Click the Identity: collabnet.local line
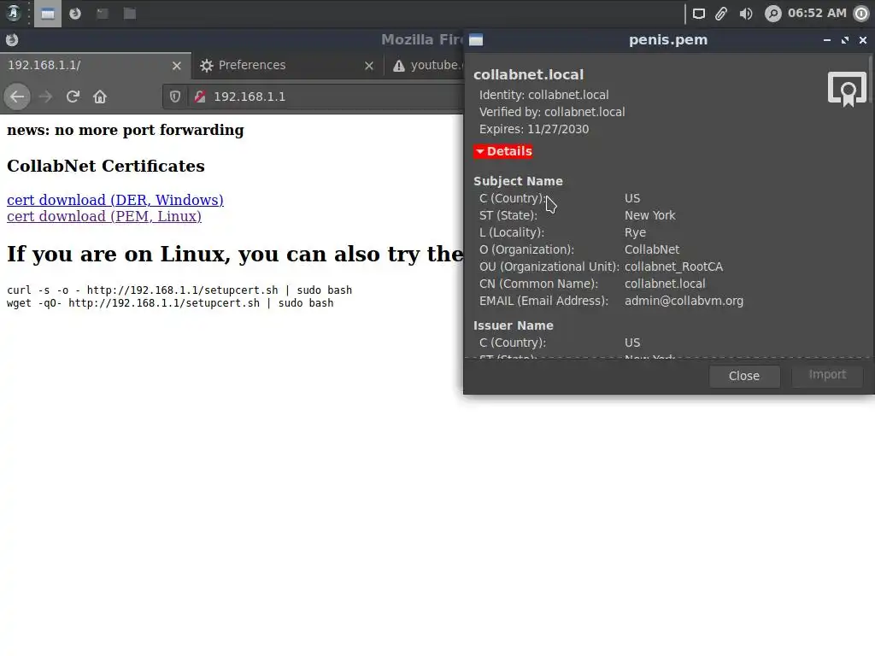 point(544,95)
